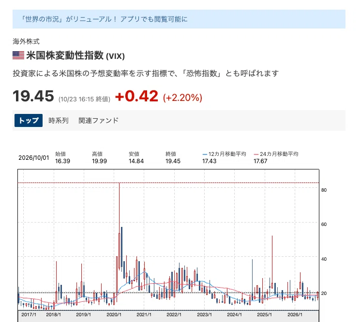Click the 2026/1 label on the time axis
The image size is (360, 322).
click(x=295, y=314)
